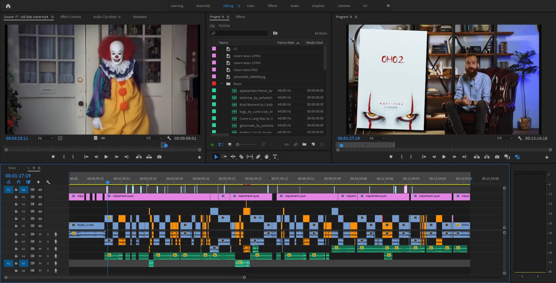Click A1 source patch button
Image resolution: width=556 pixels, height=283 pixels.
coord(8,263)
